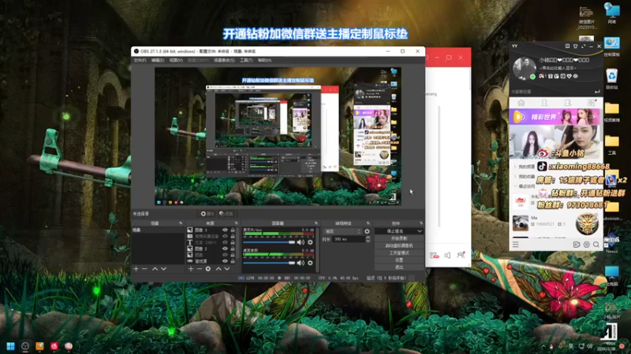Move the selected source down

227,268
